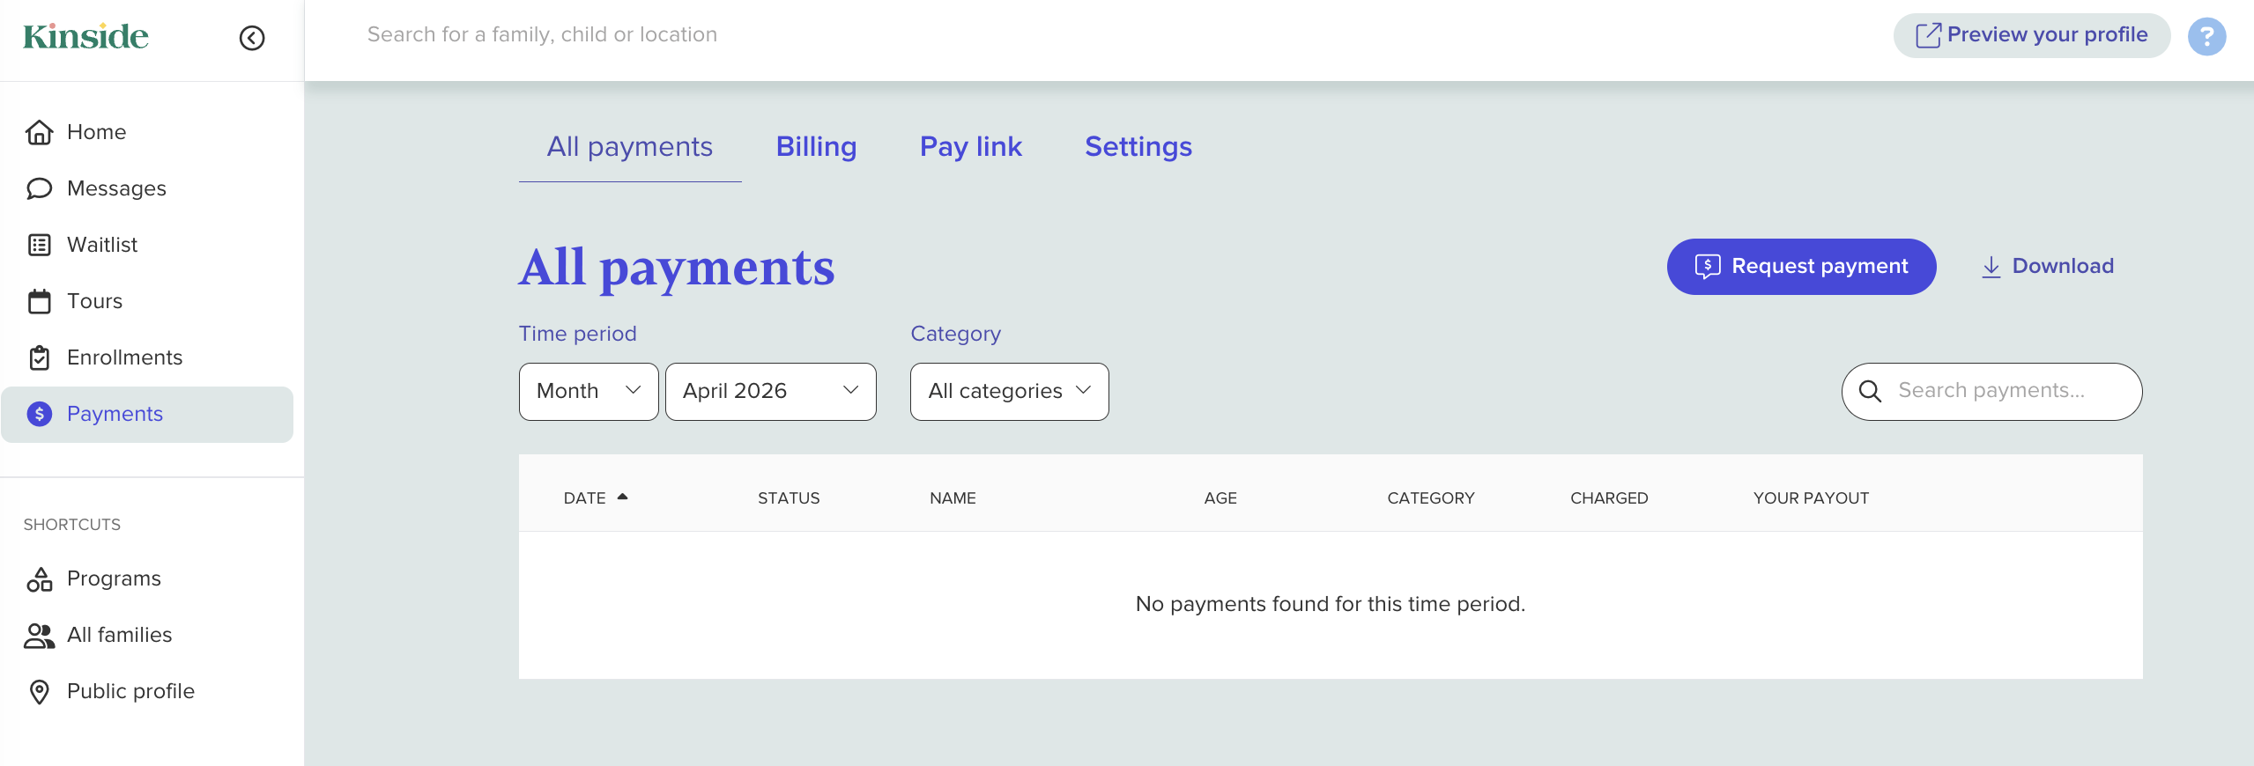Image resolution: width=2254 pixels, height=766 pixels.
Task: Click the Time period label
Action: tap(578, 334)
